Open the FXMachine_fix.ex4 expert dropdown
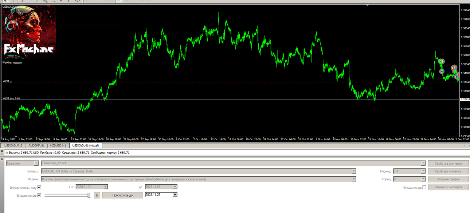 423,163
